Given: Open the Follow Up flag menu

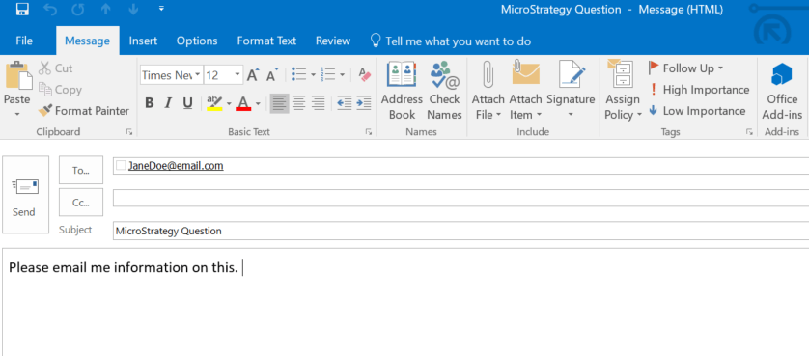Looking at the screenshot, I should tap(686, 68).
